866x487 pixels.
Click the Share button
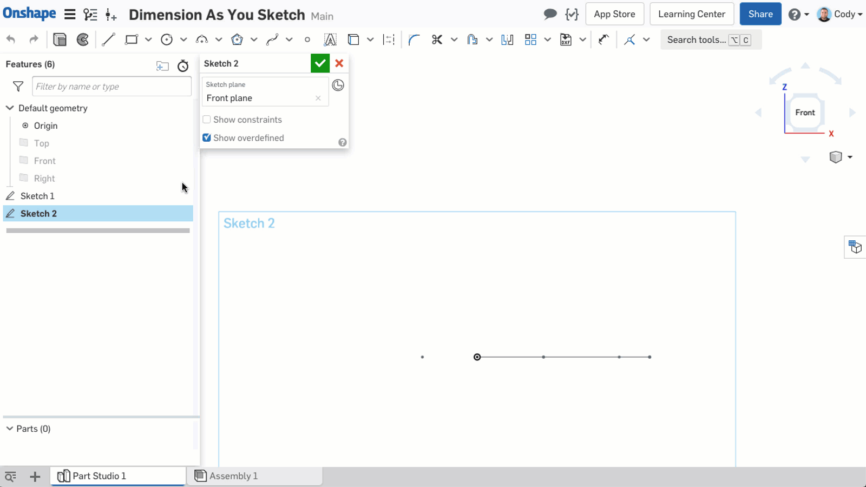coord(760,14)
